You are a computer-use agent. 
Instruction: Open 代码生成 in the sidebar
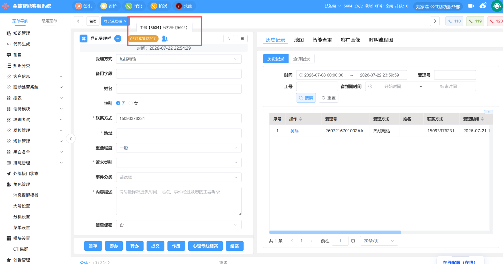coord(22,44)
